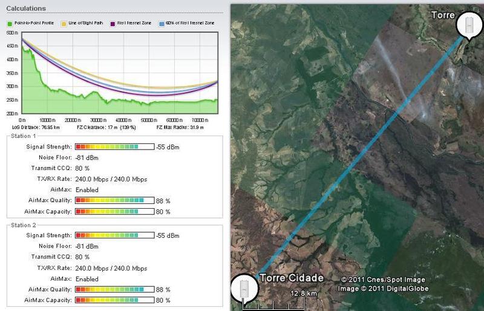Click Station 2 Signal Strength bar
Screen dimensions: 484x311
(x=115, y=235)
